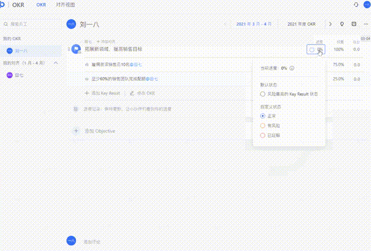371x251 pixels.
Task: Click the 0.0 score in the objective row
Action: pos(356,50)
